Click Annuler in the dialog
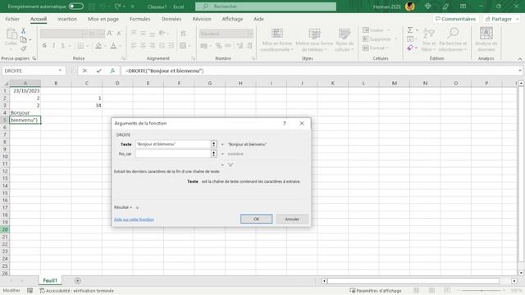 [x=292, y=219]
